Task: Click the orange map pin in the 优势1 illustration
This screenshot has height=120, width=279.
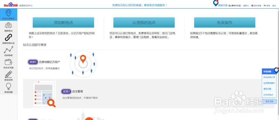Action: [83, 59]
